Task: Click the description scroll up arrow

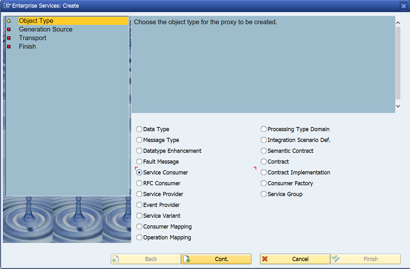Action: (x=398, y=23)
